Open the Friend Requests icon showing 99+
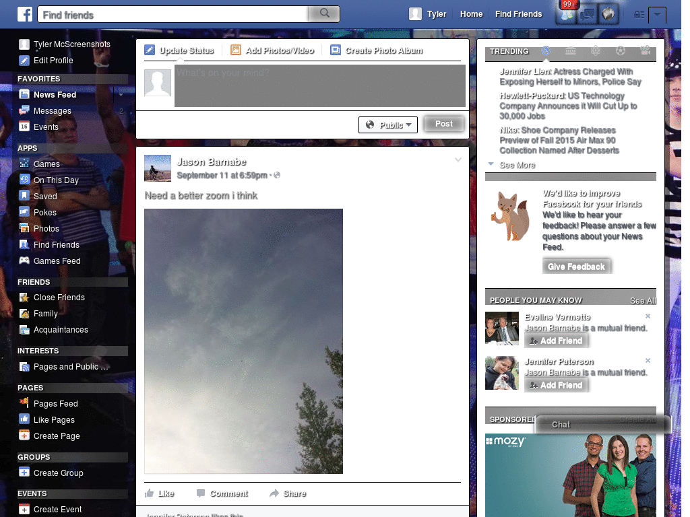Image resolution: width=690 pixels, height=517 pixels. pyautogui.click(x=566, y=13)
